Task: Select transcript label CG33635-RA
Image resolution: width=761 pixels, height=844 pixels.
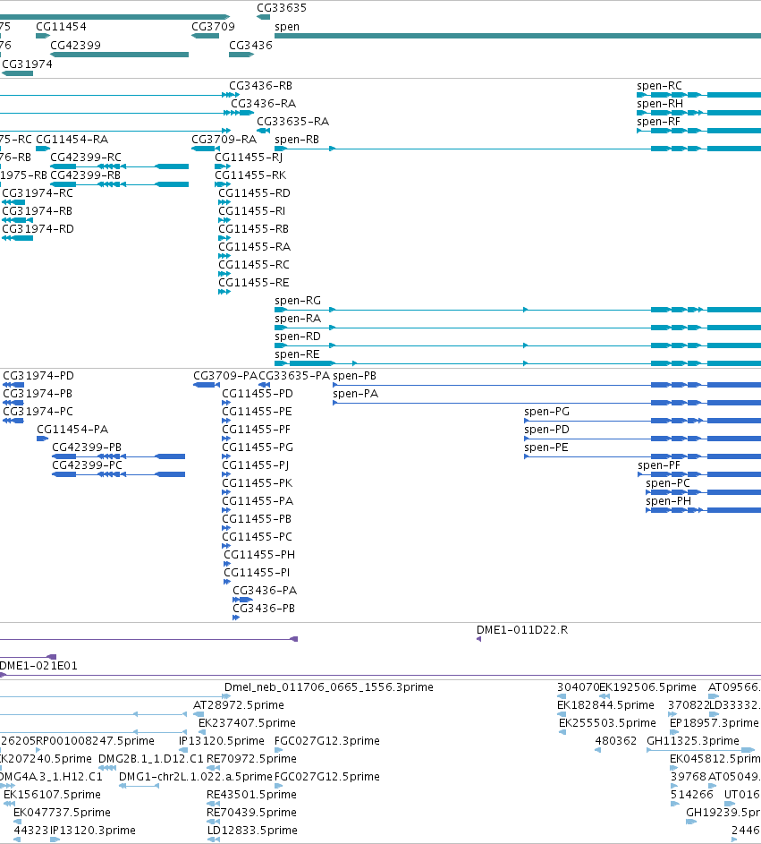Action: (292, 122)
